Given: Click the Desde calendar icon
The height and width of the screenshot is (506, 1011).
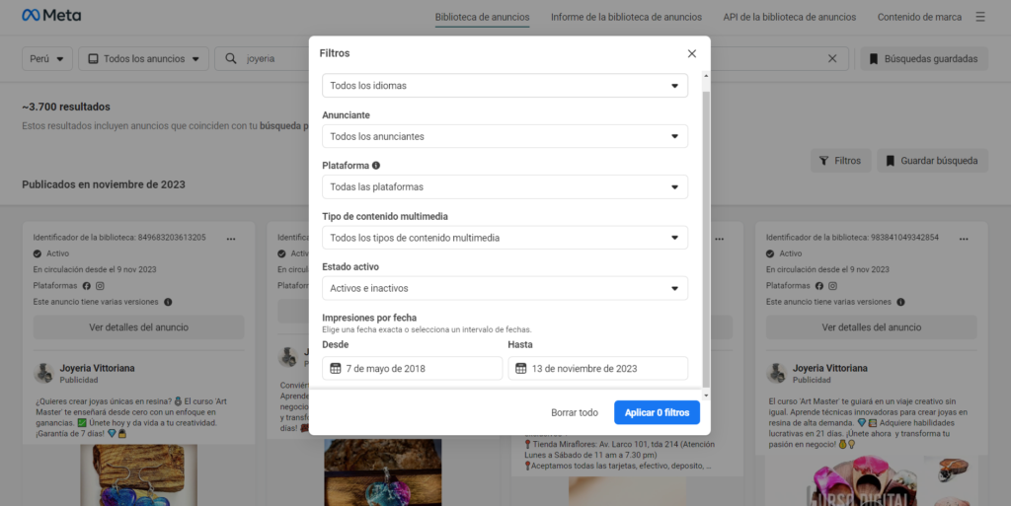Looking at the screenshot, I should (336, 369).
